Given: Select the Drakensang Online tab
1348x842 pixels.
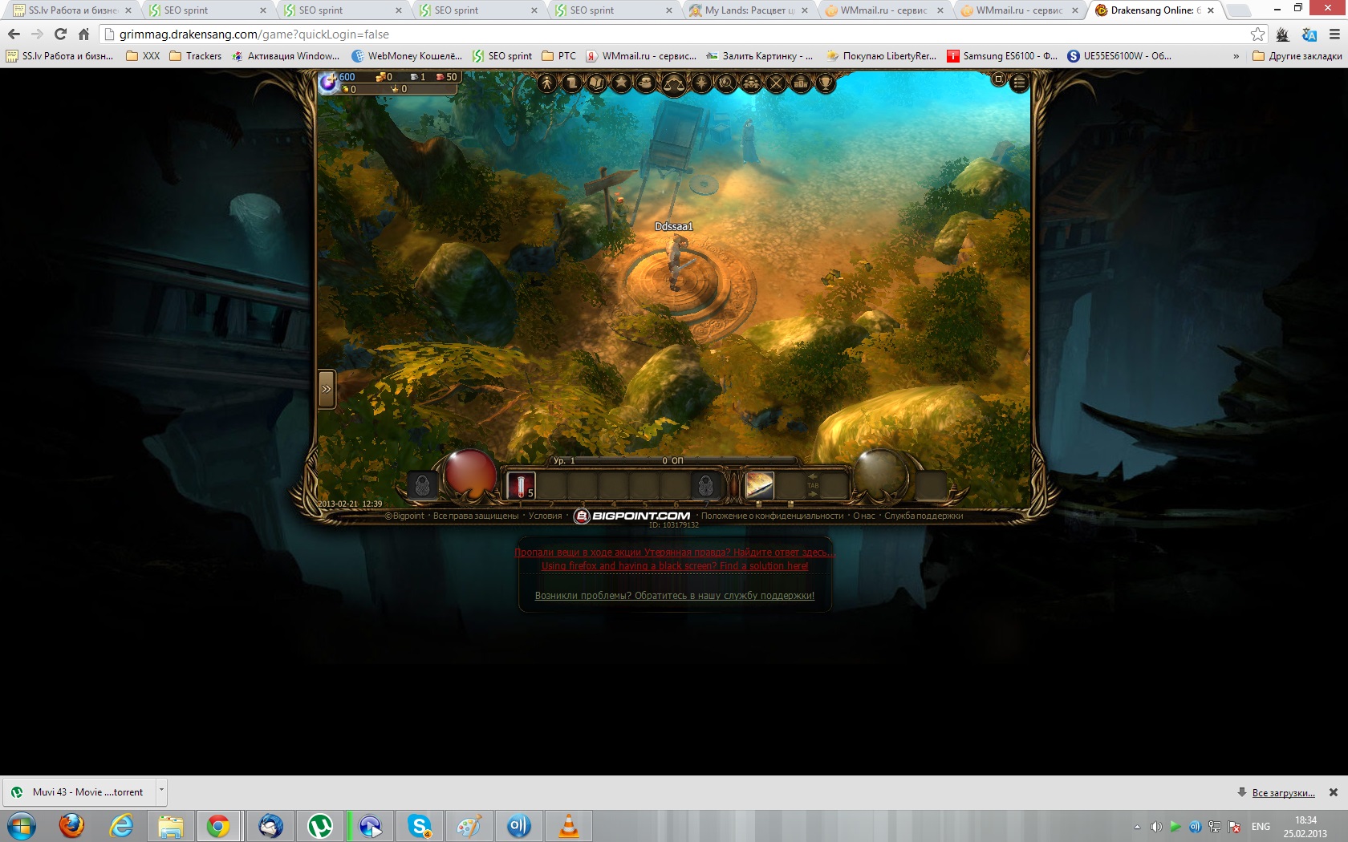Looking at the screenshot, I should coord(1155,10).
